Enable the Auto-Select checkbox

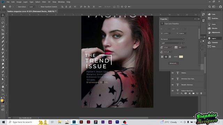tap(17, 7)
